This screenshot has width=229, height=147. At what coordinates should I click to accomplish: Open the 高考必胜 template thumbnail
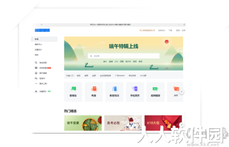click(x=123, y=123)
